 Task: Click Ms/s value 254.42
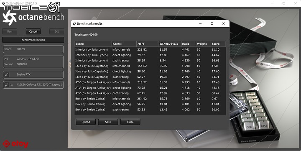[142, 99]
